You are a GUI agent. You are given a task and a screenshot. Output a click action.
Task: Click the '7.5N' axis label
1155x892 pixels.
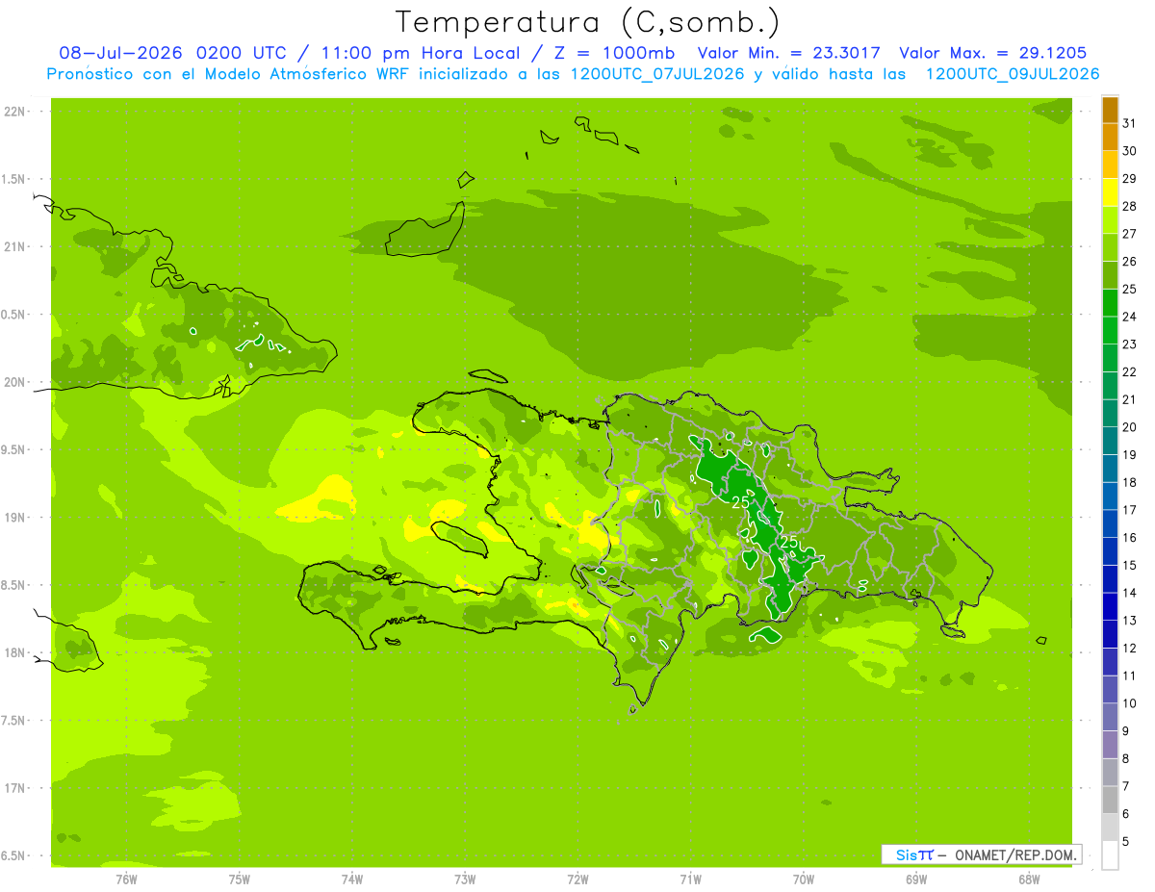(13, 721)
